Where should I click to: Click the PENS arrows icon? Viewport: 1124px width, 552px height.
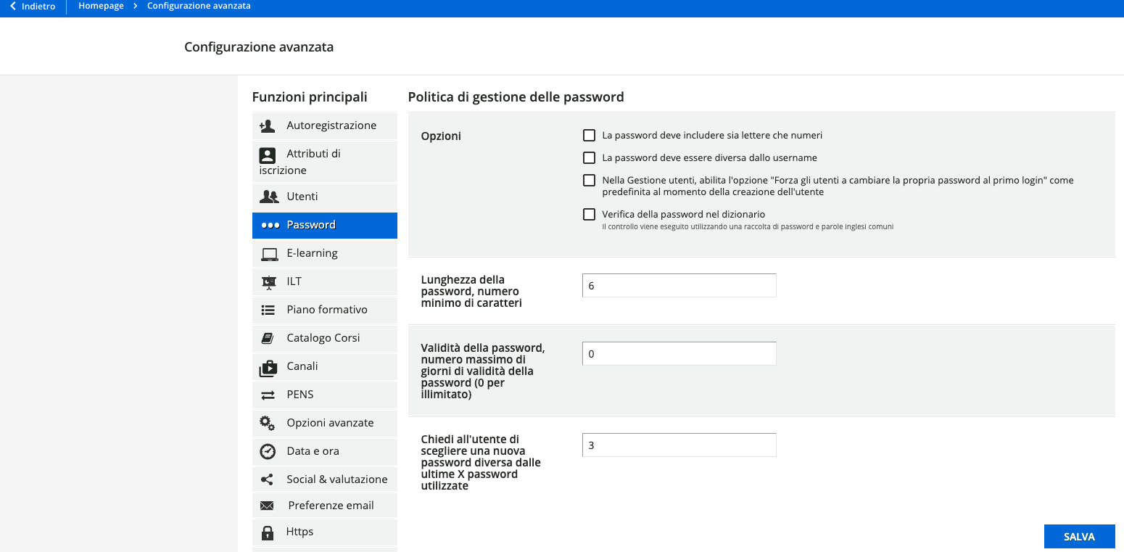(267, 395)
